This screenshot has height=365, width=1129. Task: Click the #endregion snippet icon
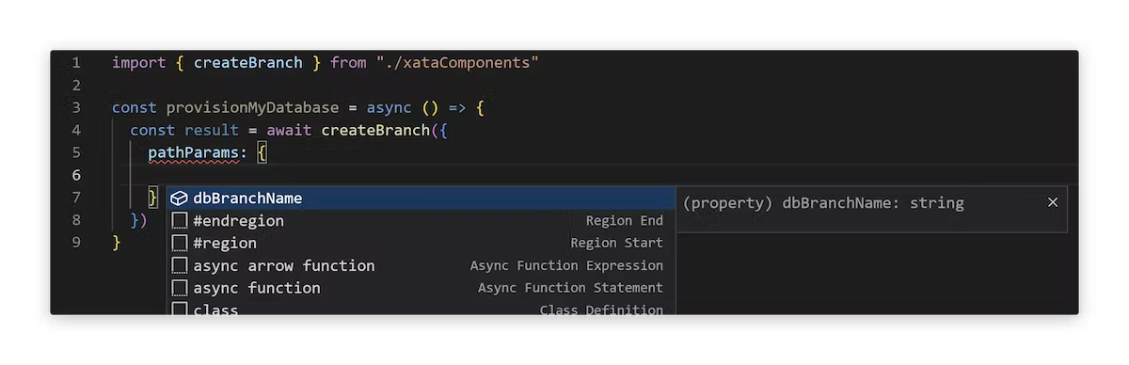[179, 221]
